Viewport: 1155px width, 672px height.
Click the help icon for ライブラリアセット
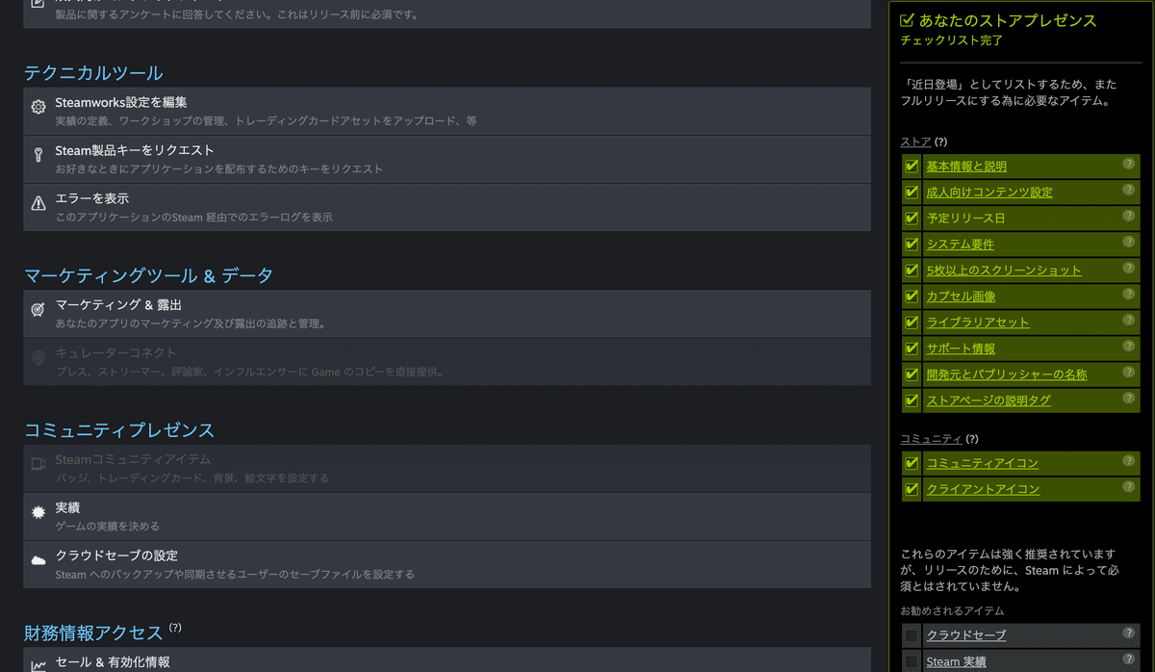[1128, 320]
